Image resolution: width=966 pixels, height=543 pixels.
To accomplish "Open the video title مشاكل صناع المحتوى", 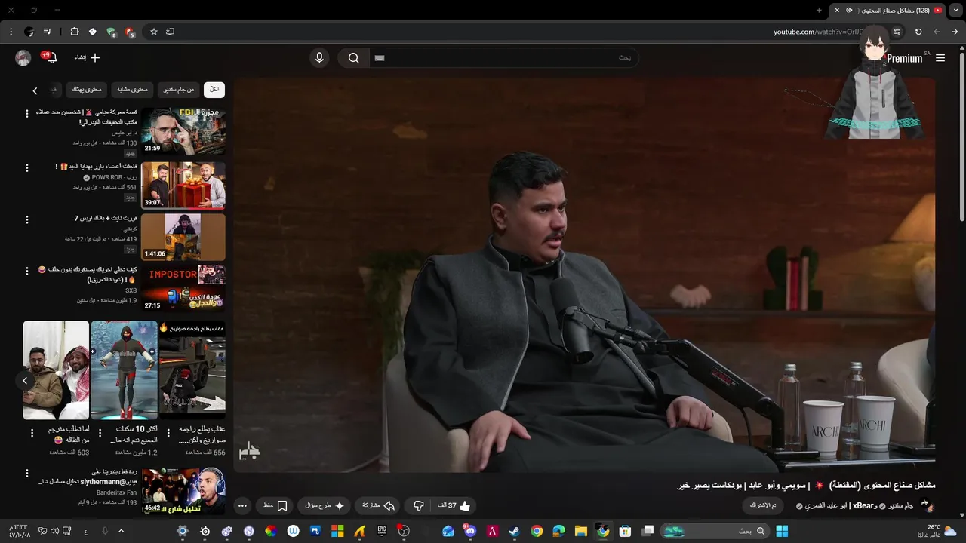I will click(807, 486).
